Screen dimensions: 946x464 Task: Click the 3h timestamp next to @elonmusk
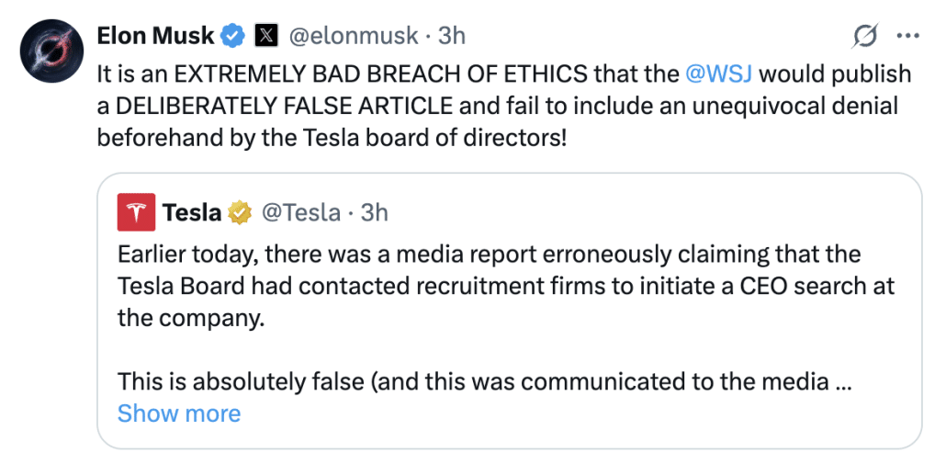click(452, 36)
